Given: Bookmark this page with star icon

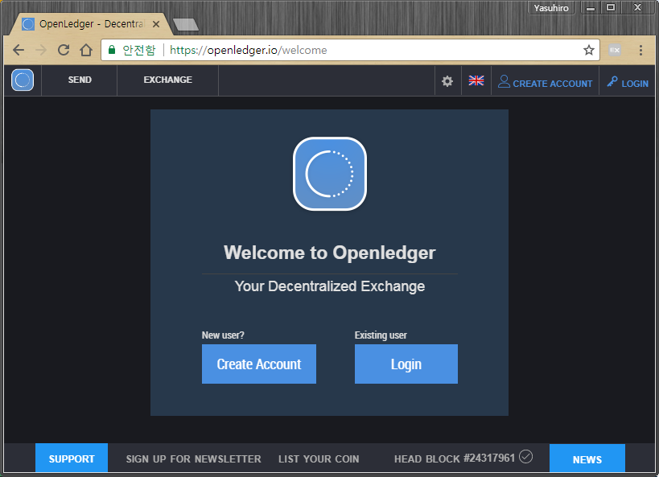Looking at the screenshot, I should [589, 51].
